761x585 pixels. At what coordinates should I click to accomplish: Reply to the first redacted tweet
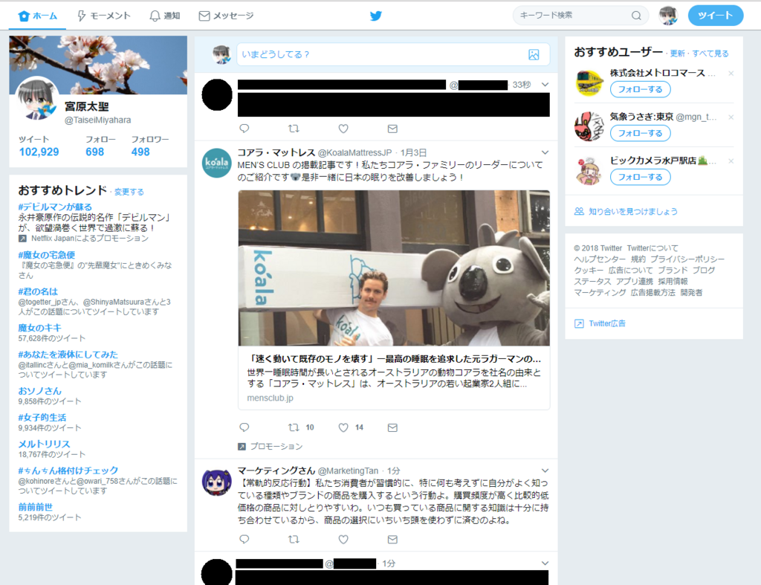[244, 129]
